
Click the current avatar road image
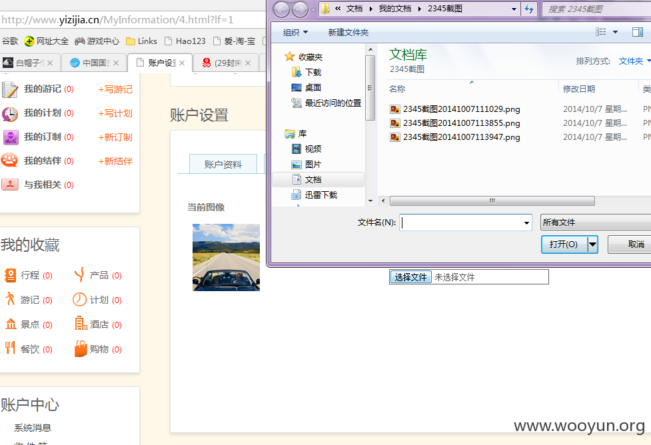[227, 257]
